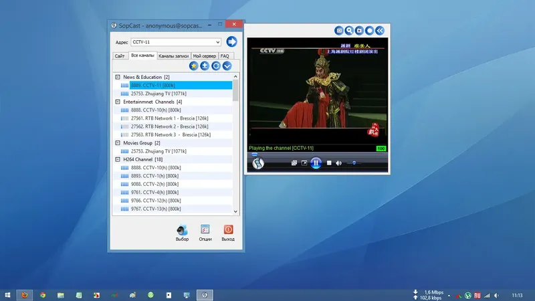Open Chrome from the taskbar
The height and width of the screenshot is (301, 535).
coord(43,295)
